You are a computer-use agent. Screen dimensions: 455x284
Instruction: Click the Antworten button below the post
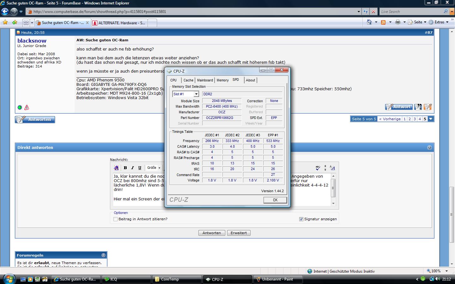point(35,120)
